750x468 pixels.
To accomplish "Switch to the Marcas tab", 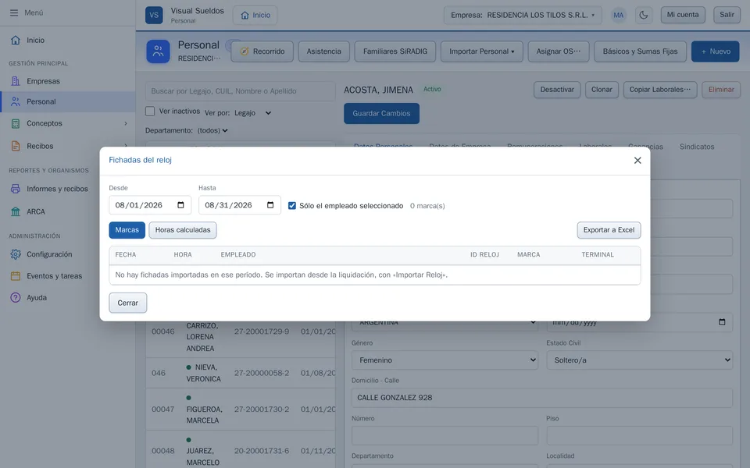I will pyautogui.click(x=127, y=230).
